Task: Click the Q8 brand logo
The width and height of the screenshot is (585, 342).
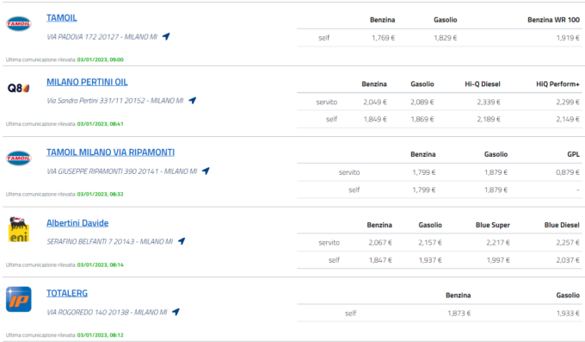Action: [x=19, y=88]
